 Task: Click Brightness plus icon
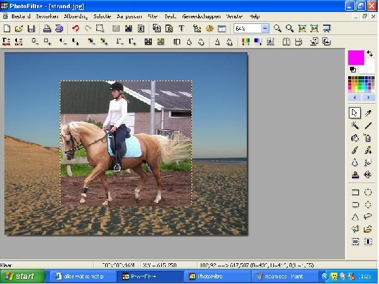coord(47,42)
